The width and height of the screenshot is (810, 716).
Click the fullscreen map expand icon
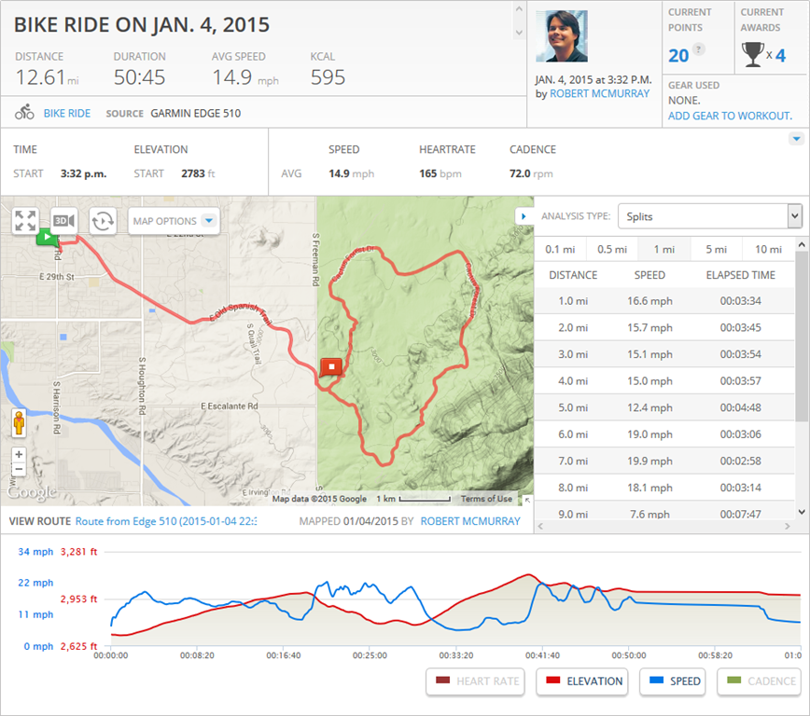(x=25, y=221)
